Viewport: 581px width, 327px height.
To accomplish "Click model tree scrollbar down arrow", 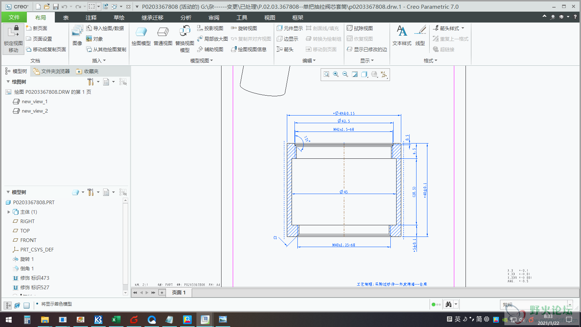I will click(x=125, y=292).
